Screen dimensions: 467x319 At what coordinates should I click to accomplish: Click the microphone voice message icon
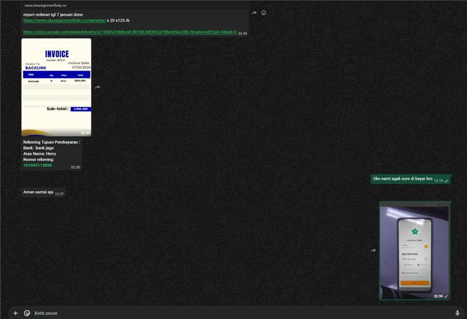457,313
